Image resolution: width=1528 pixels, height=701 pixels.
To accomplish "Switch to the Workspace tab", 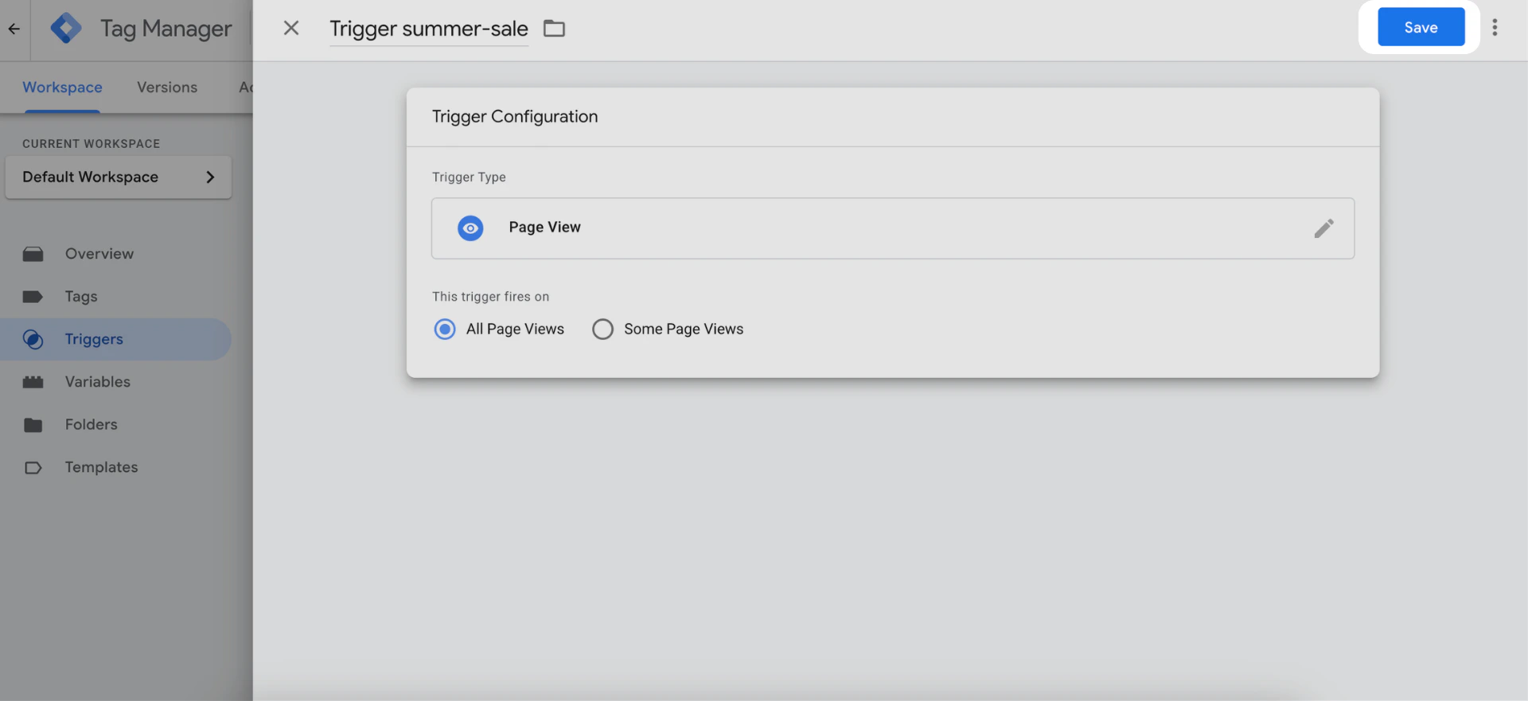I will [62, 88].
